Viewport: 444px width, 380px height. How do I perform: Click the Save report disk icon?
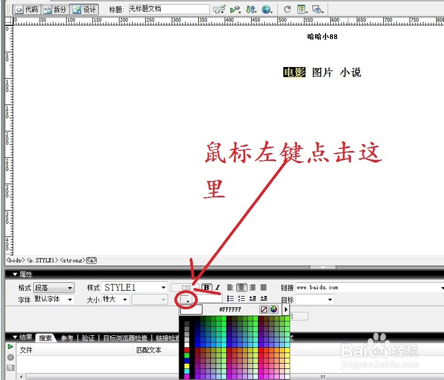point(11,368)
